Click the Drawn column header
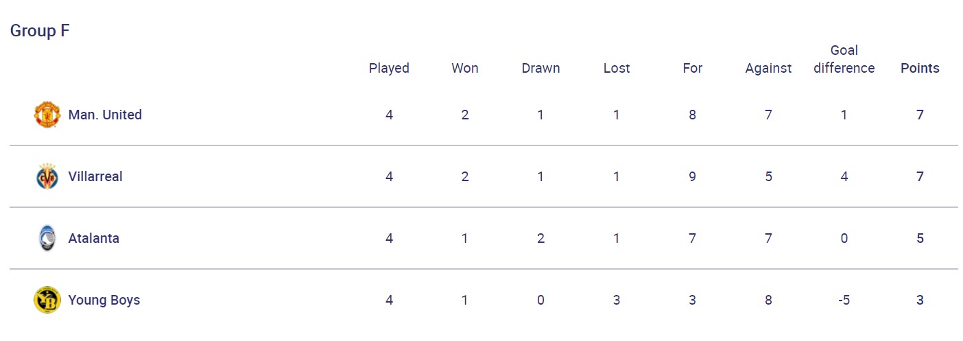This screenshot has height=341, width=963. tap(540, 68)
